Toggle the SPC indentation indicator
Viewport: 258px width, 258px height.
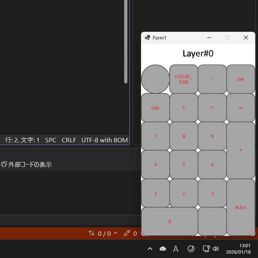click(51, 140)
